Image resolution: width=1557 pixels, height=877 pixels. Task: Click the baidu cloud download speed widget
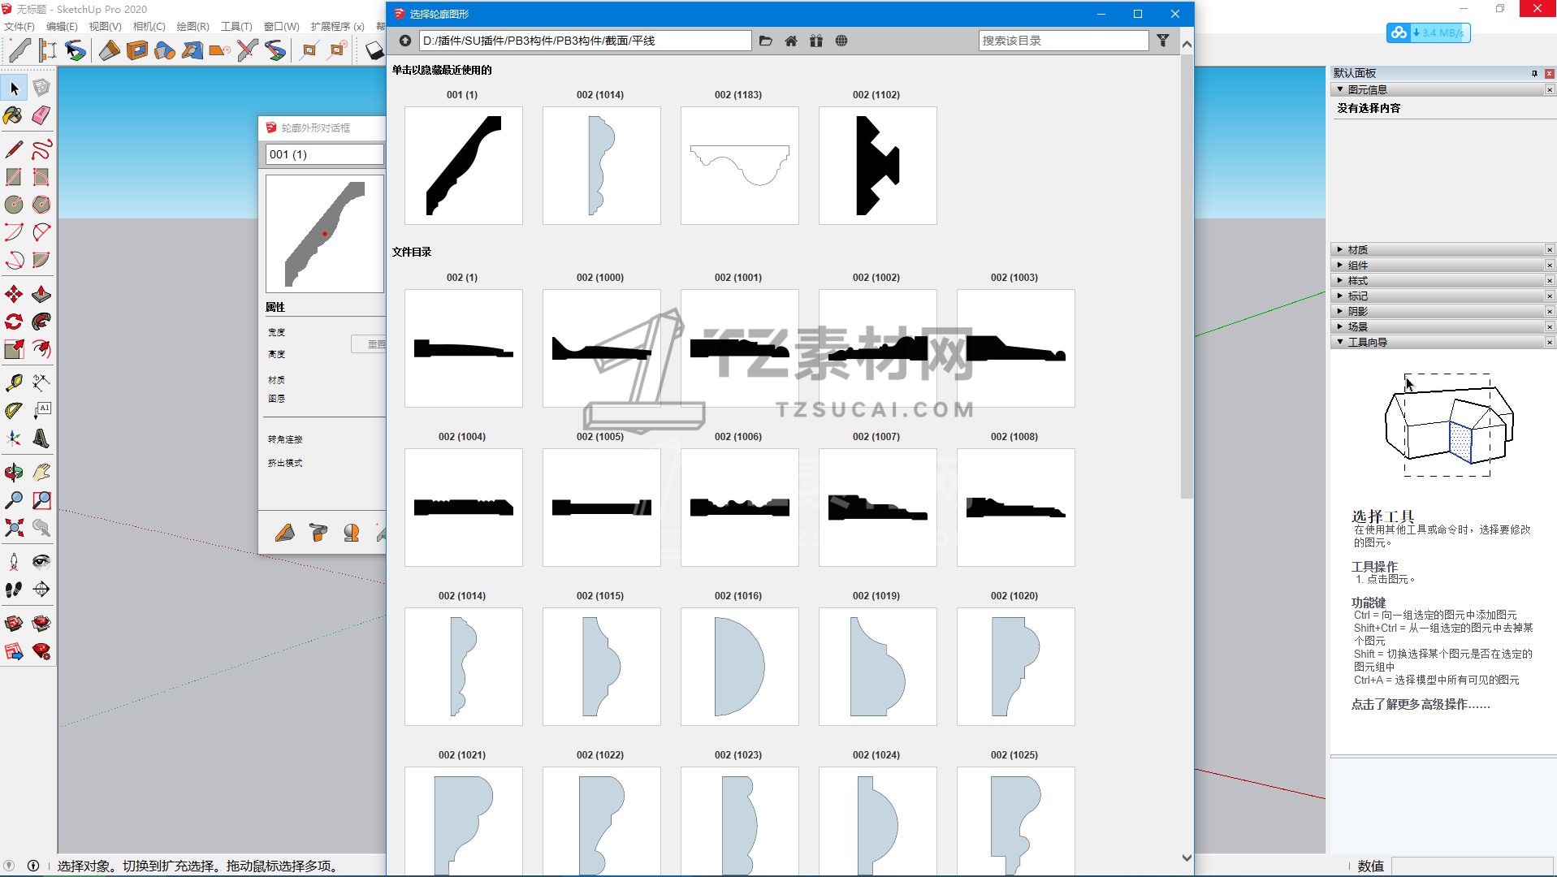pos(1429,32)
